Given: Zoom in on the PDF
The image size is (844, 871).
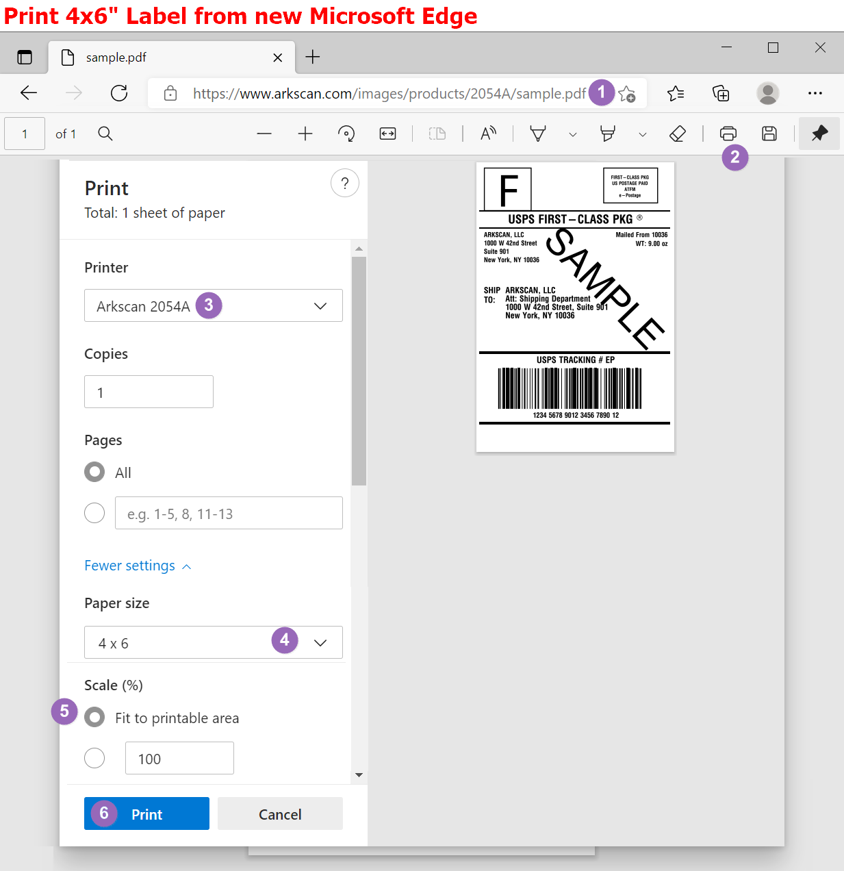Looking at the screenshot, I should pyautogui.click(x=305, y=134).
